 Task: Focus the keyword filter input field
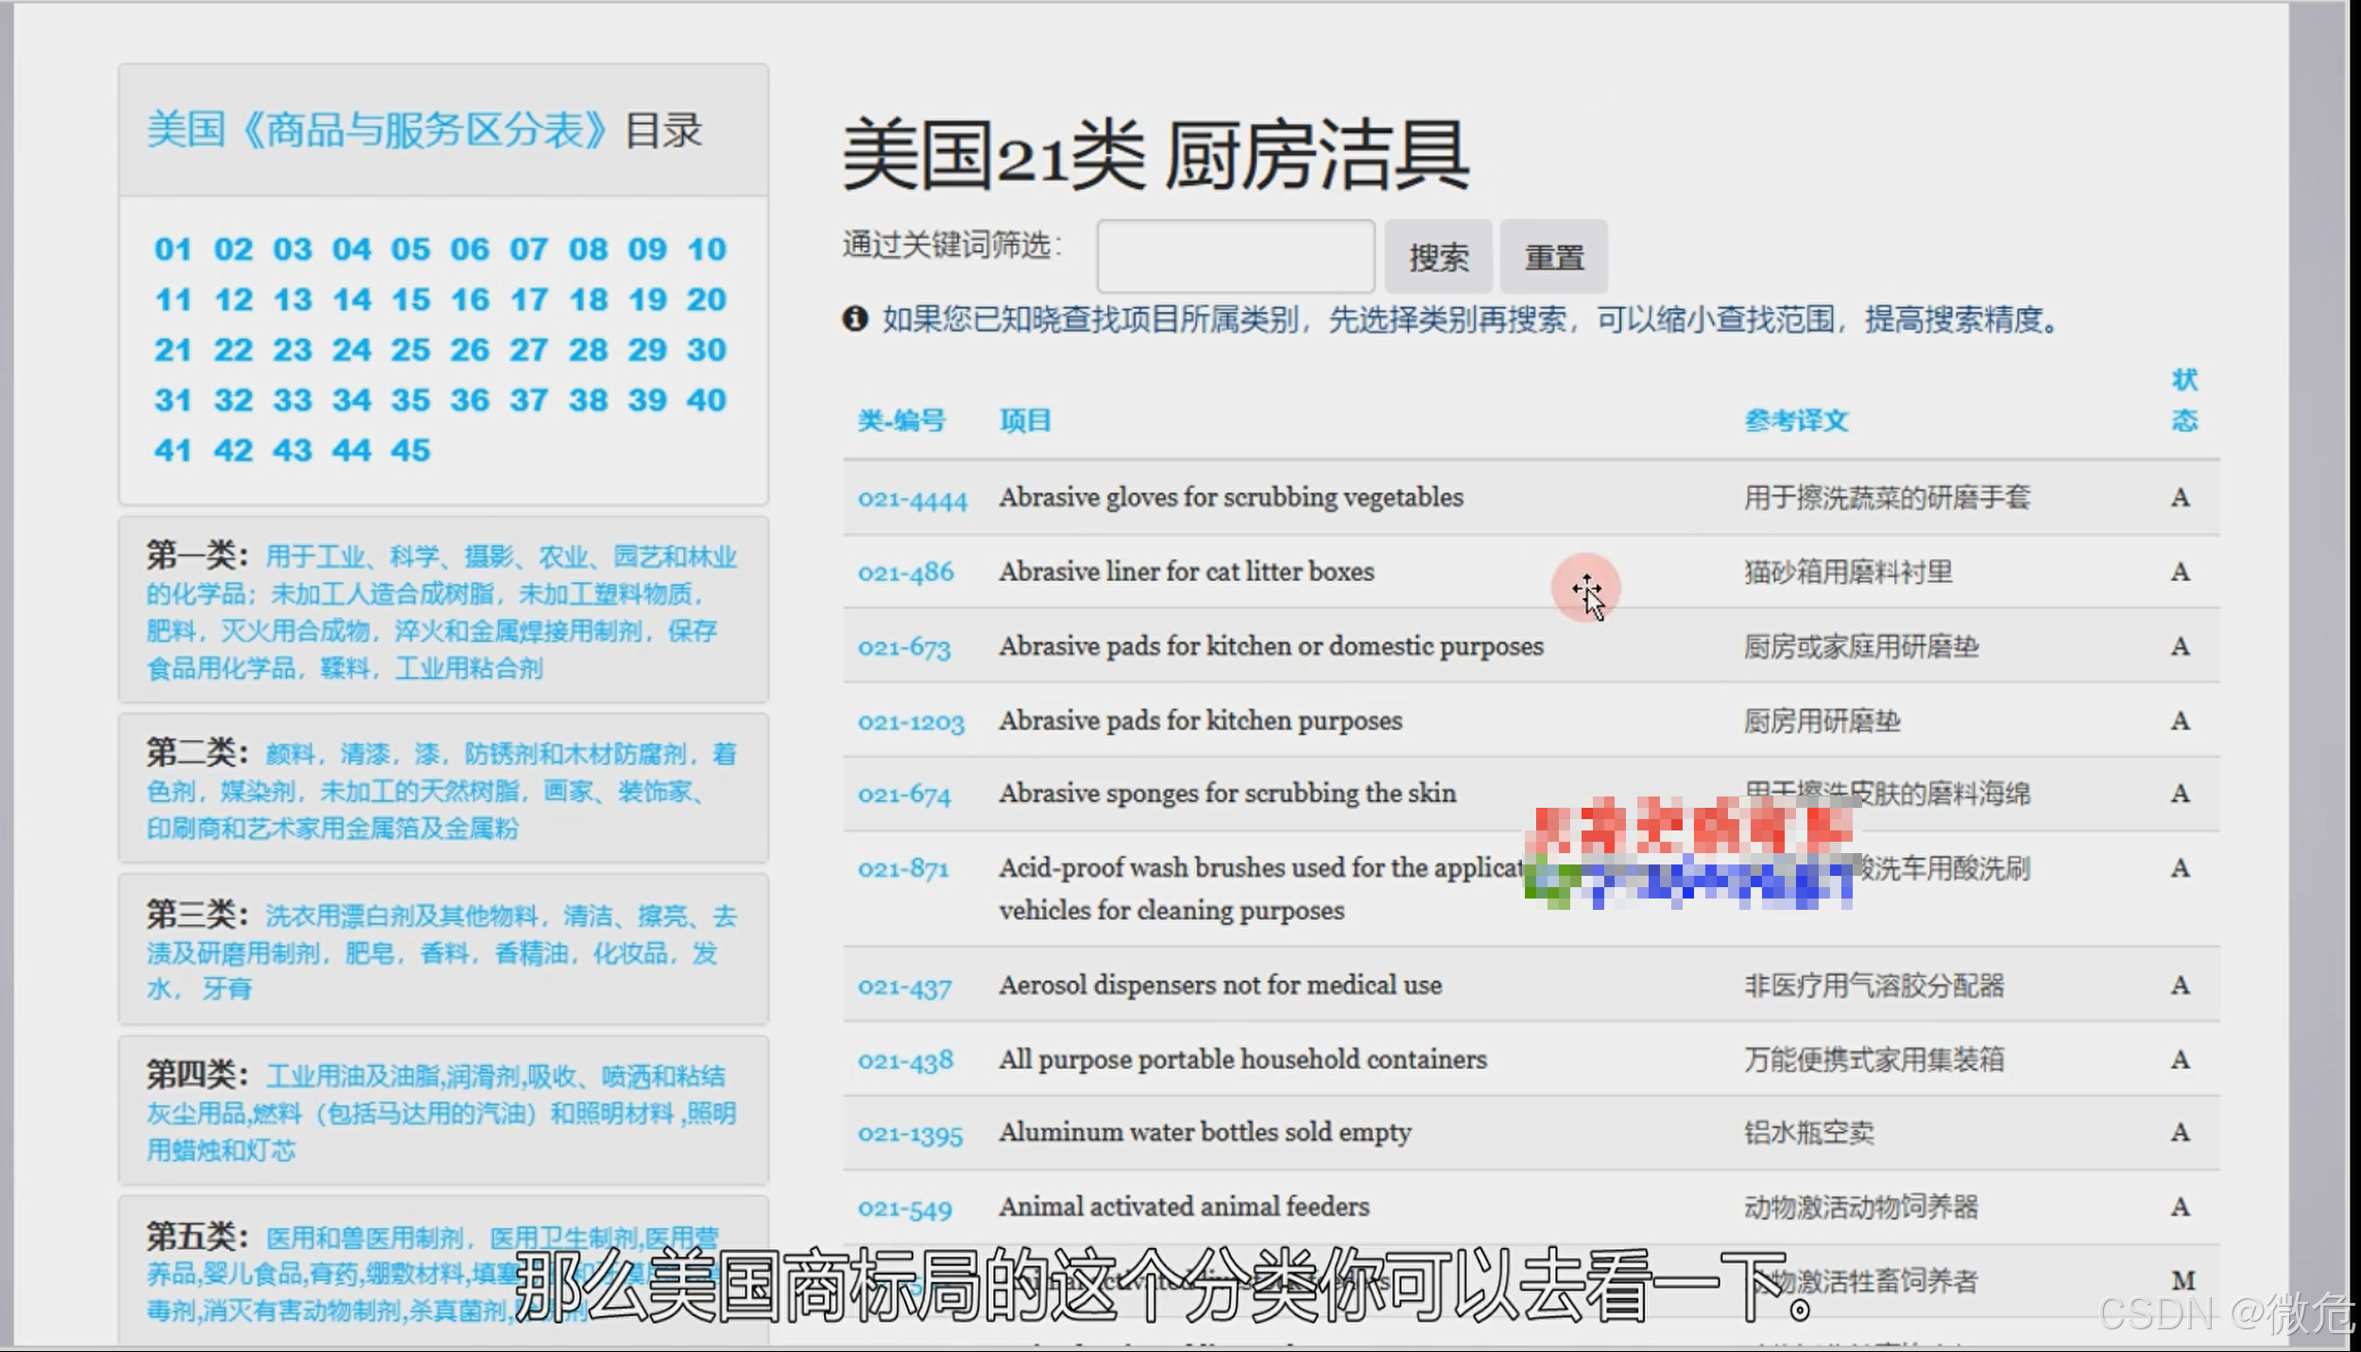1235,257
